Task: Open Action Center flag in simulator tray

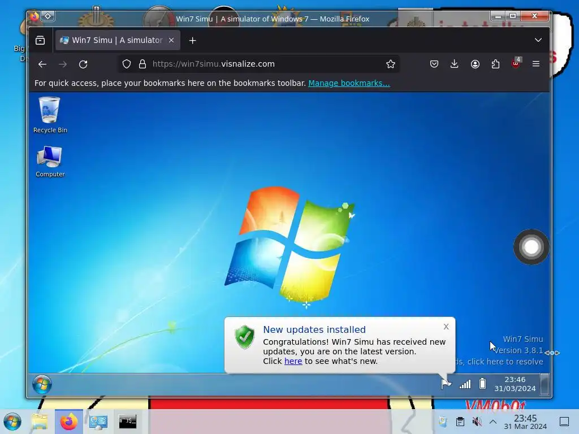Action: pyautogui.click(x=446, y=384)
